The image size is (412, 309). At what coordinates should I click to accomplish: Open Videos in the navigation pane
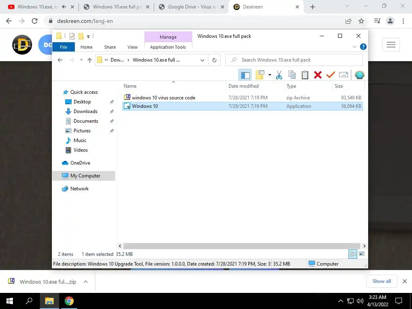(x=80, y=150)
